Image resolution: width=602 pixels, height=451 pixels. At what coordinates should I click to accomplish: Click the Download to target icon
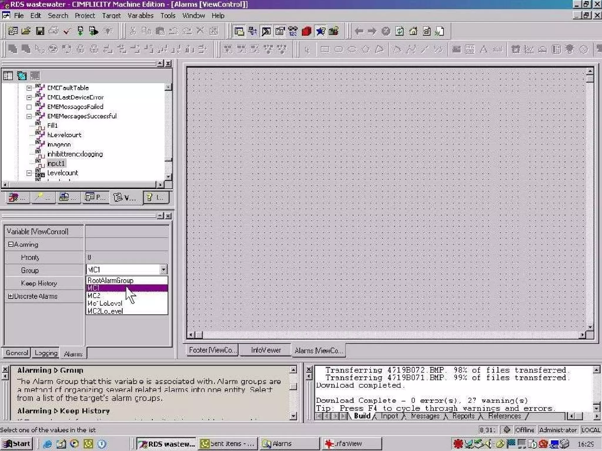point(80,31)
